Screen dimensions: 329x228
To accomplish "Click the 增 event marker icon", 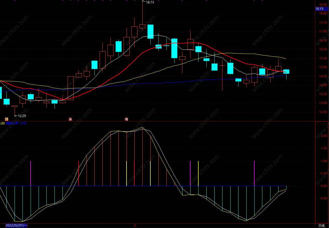I will point(126,119).
